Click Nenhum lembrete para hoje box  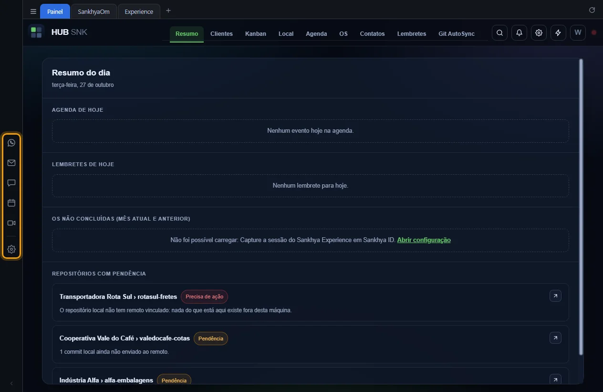coord(311,185)
